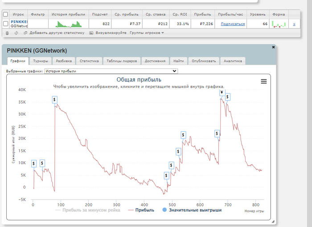This screenshot has width=312, height=227.
Task: Toggle the Прибыль legend series
Action: pos(141,210)
